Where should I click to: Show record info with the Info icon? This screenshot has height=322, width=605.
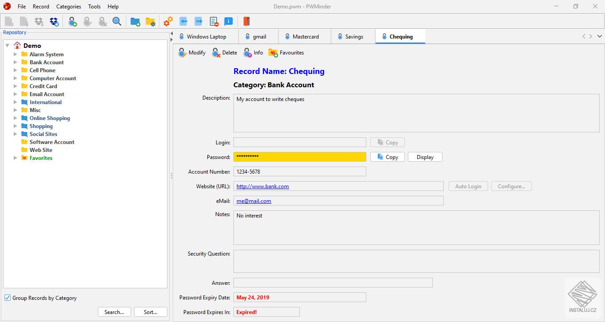pos(253,52)
